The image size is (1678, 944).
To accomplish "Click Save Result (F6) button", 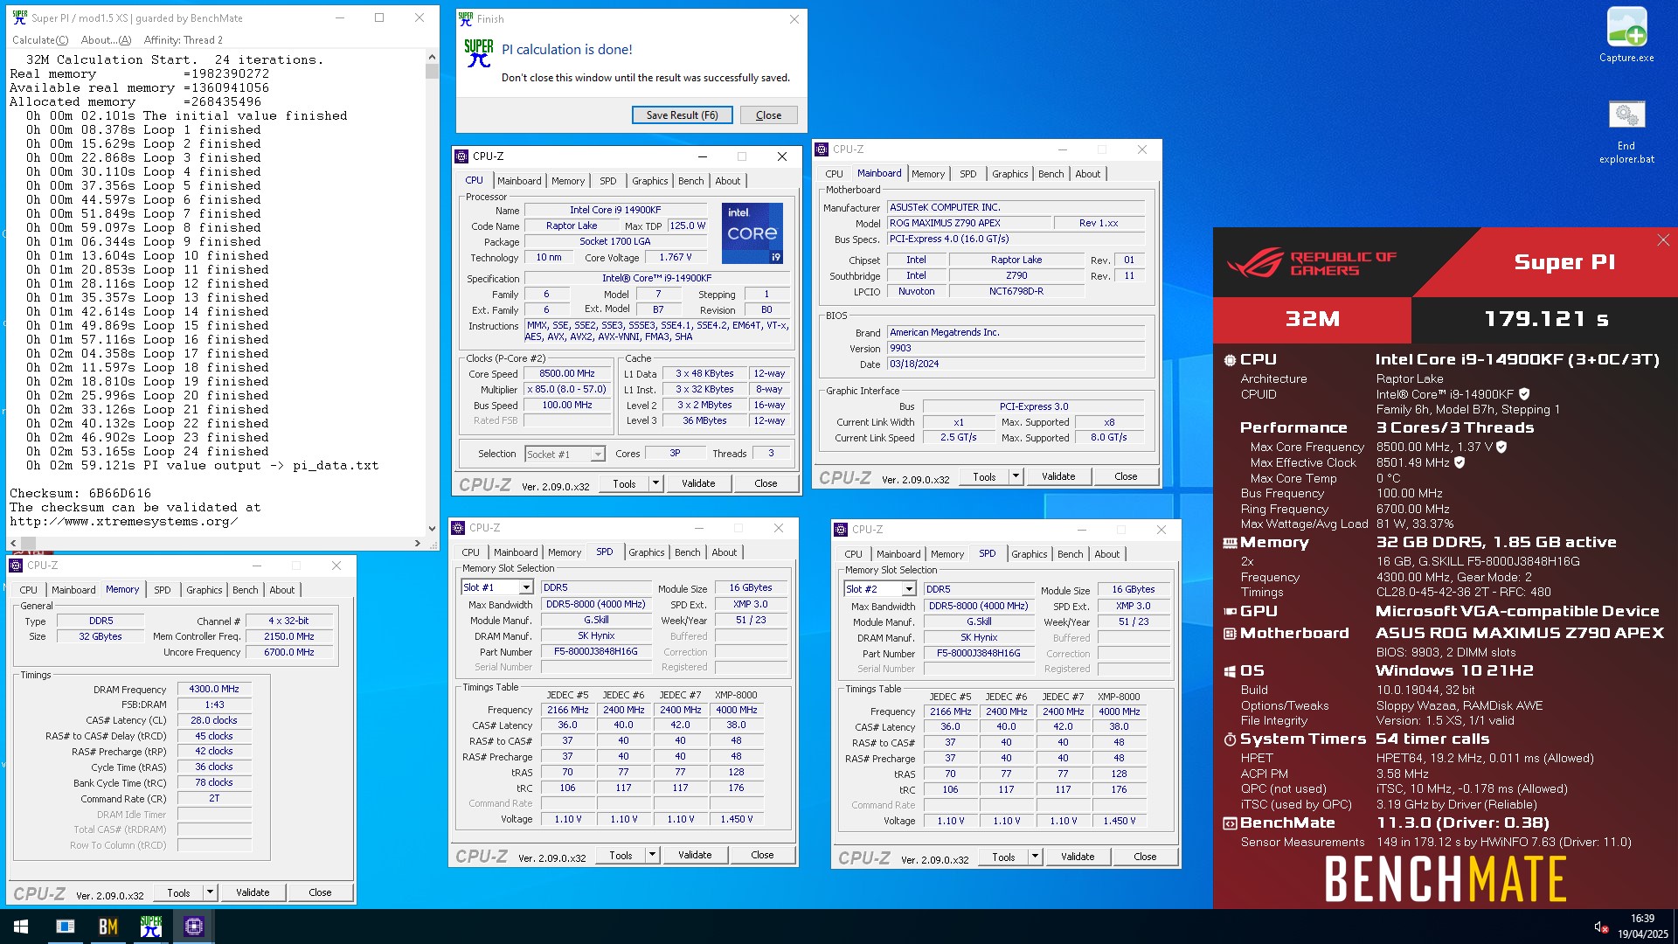I will (682, 115).
